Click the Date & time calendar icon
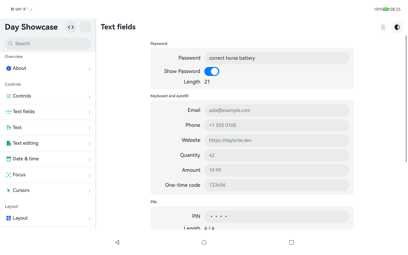Screen dimensions: 408x255 coord(9,159)
